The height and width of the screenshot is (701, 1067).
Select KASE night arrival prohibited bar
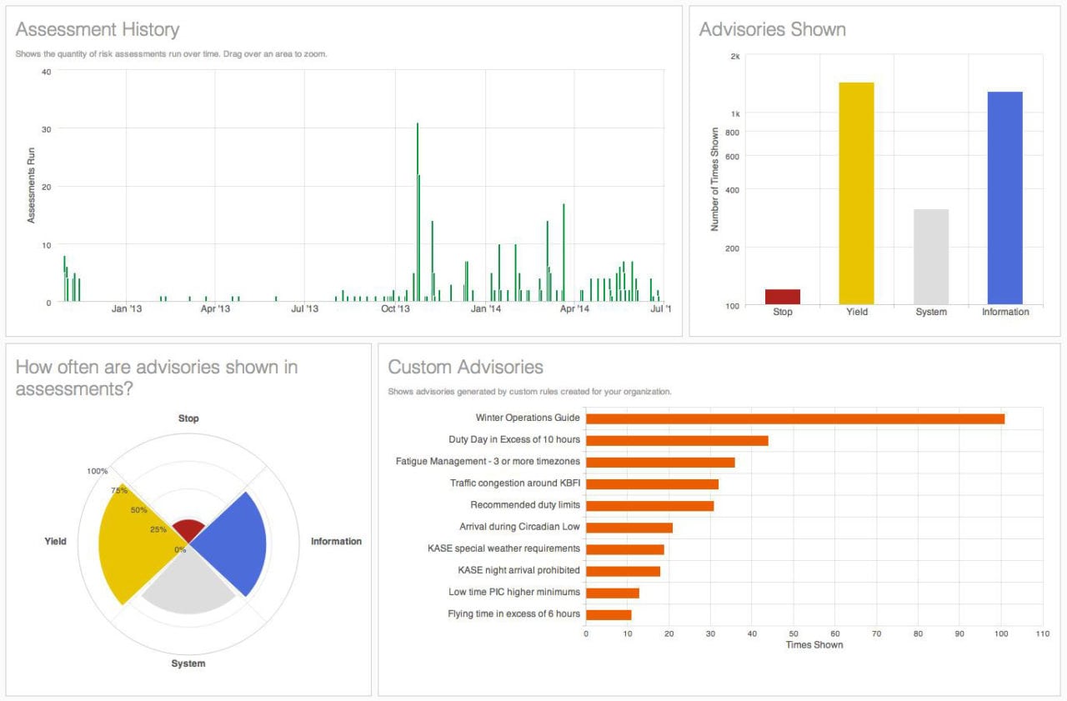623,571
